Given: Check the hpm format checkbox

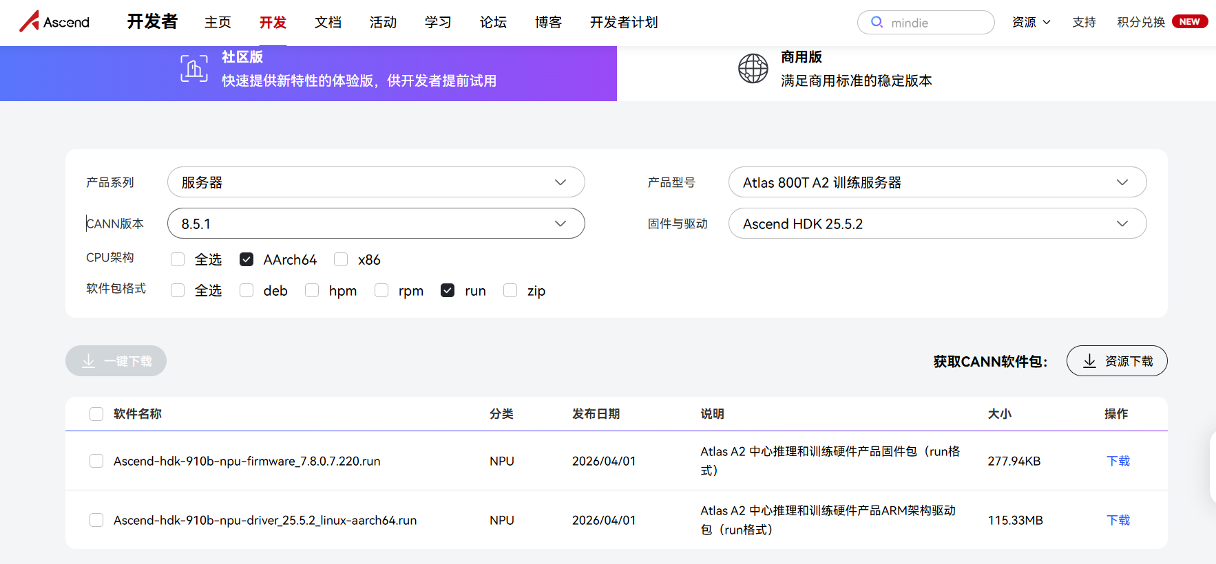Looking at the screenshot, I should (312, 290).
